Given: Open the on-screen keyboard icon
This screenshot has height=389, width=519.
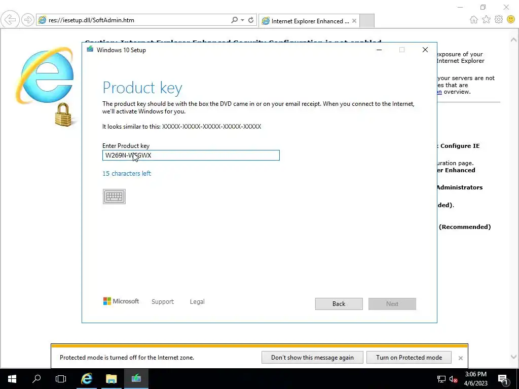Looking at the screenshot, I should click(114, 197).
